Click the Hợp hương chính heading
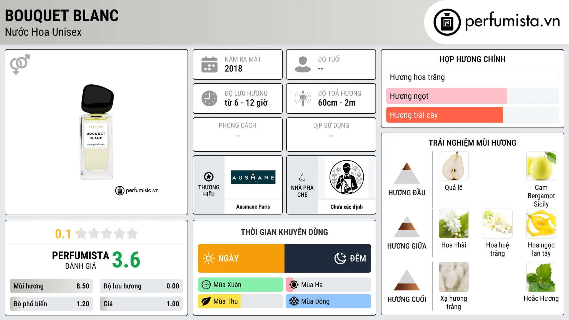 tap(472, 59)
